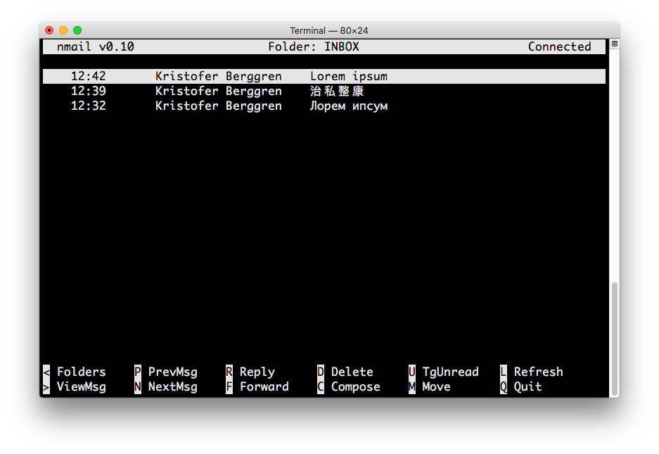Select the 12:39 message with Chinese subject
Screen dimensions: 659x454
(x=324, y=91)
